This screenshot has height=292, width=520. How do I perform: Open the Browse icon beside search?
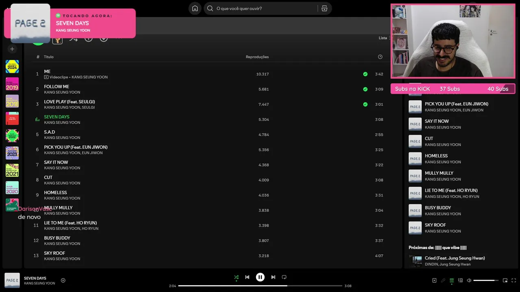[x=324, y=9]
